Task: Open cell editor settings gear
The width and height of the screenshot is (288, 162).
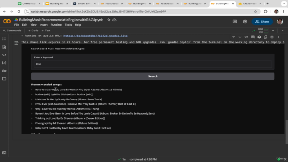Action: click(259, 37)
